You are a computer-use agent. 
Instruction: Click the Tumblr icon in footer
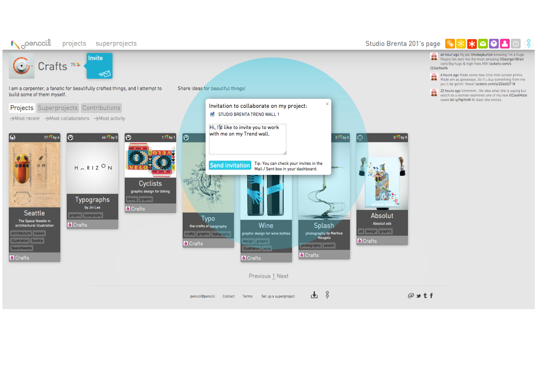tap(425, 296)
